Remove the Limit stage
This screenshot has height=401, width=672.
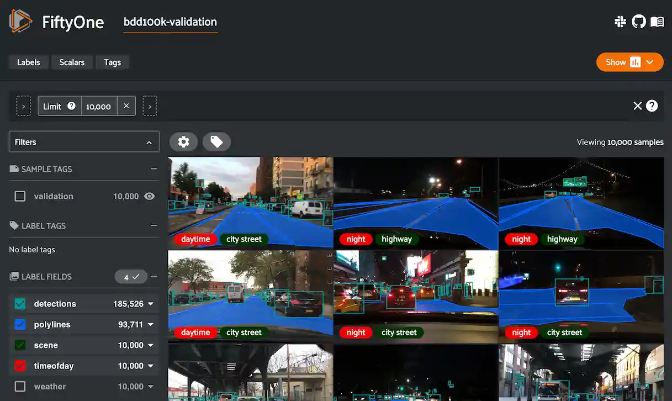(x=126, y=106)
